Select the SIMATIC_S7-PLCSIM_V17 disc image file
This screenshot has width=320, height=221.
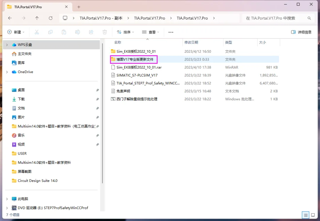(137, 75)
